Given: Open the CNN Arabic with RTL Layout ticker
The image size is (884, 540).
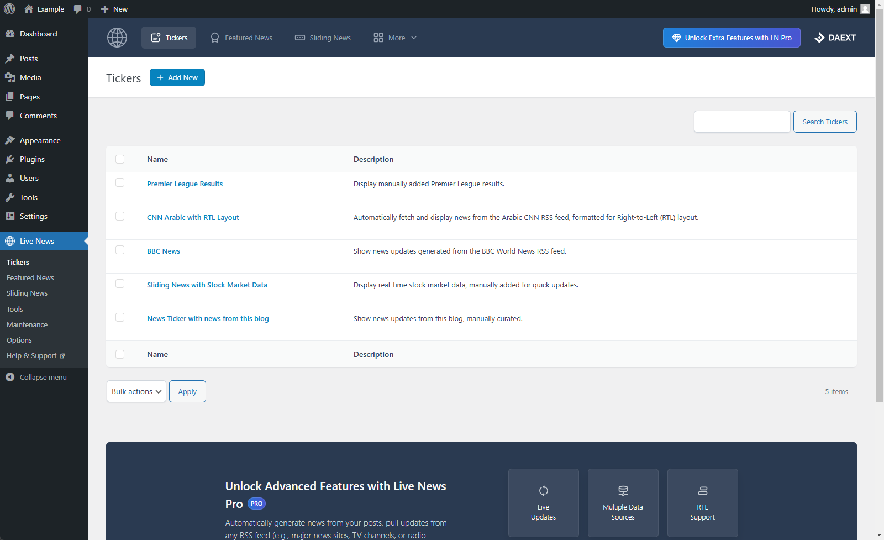Looking at the screenshot, I should (193, 217).
